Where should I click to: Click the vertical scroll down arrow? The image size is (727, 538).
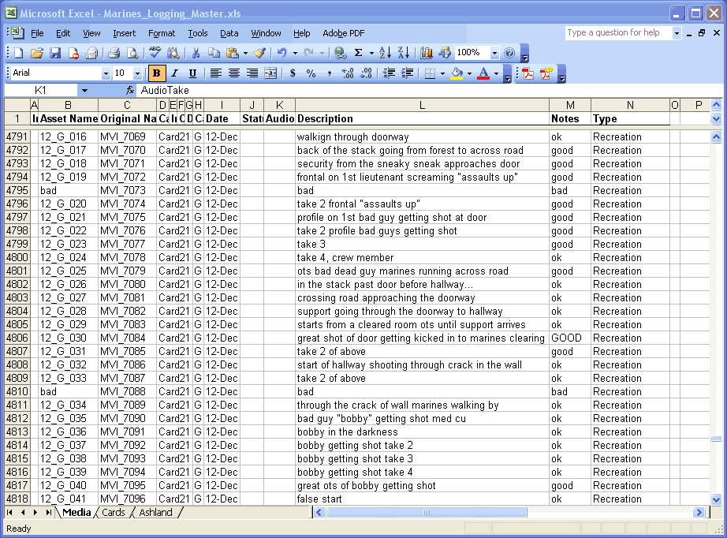716,499
